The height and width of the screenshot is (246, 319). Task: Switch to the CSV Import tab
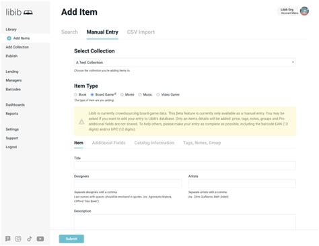pos(141,32)
